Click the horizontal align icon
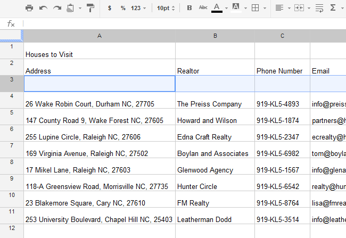 coord(279,8)
